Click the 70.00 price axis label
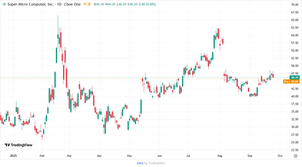Image resolution: width=302 pixels, height=167 pixels. click(295, 5)
